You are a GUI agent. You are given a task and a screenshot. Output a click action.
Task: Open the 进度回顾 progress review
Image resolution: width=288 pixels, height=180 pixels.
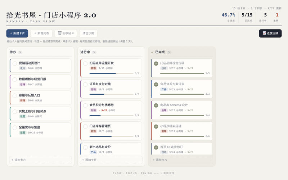pos(270,33)
